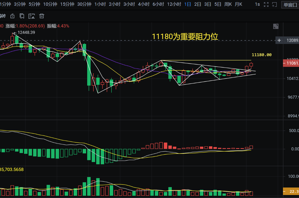The image size is (299, 198).
Task: Switch to monthly 月K chart
Action: pyautogui.click(x=239, y=4)
